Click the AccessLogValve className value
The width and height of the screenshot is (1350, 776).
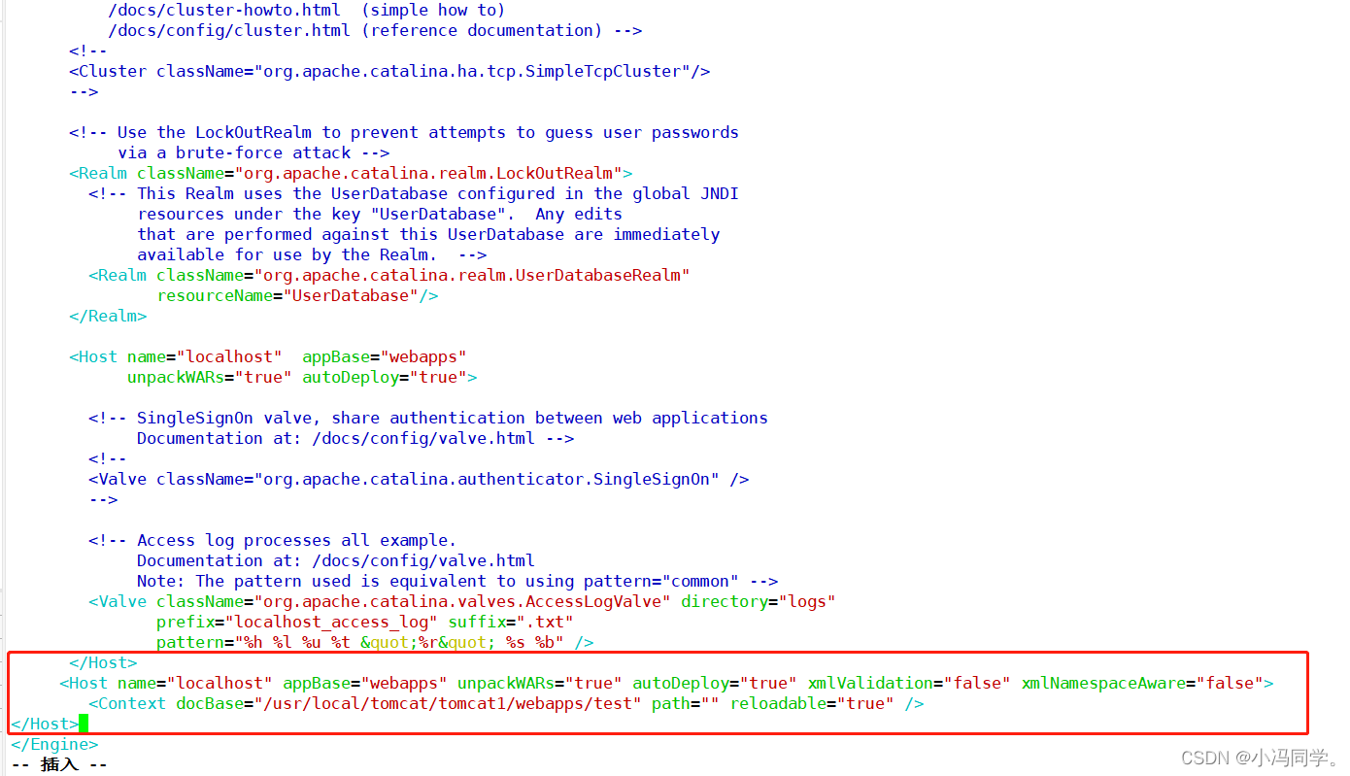pyautogui.click(x=462, y=601)
